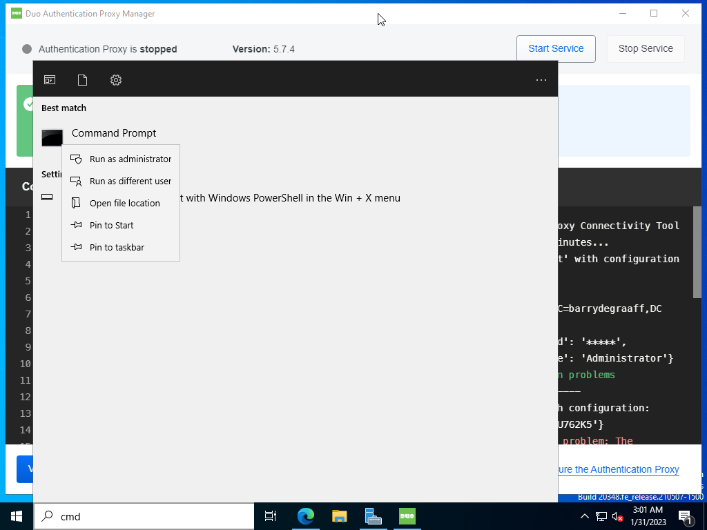The width and height of the screenshot is (707, 530).
Task: Click the Best match heading
Action: [64, 108]
